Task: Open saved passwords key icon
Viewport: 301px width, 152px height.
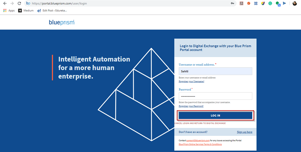Action: point(233,3)
